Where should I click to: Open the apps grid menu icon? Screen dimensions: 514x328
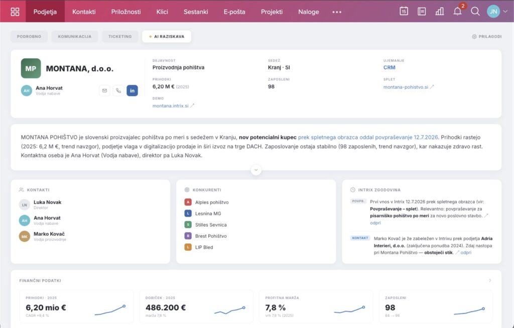[x=15, y=12]
